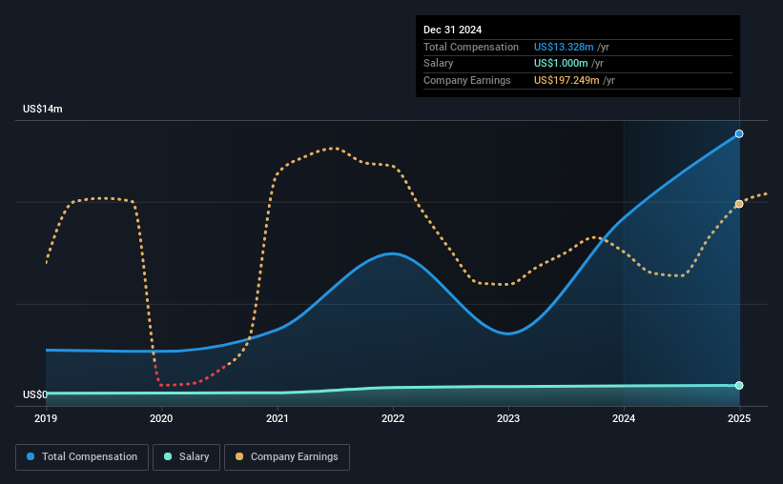The image size is (783, 484).
Task: Toggle the Total Compensation legend button
Action: tap(82, 457)
